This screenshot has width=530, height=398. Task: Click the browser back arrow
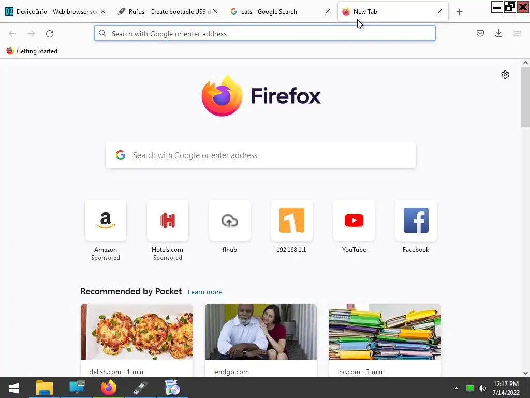[12, 34]
